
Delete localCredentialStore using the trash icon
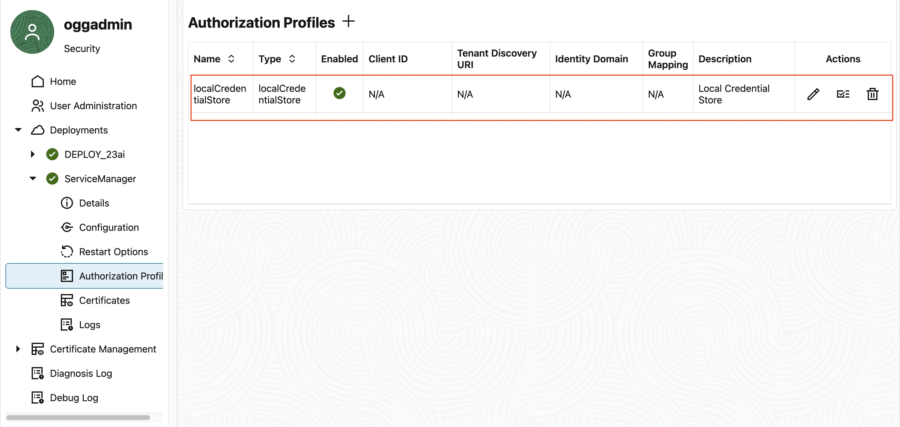872,94
